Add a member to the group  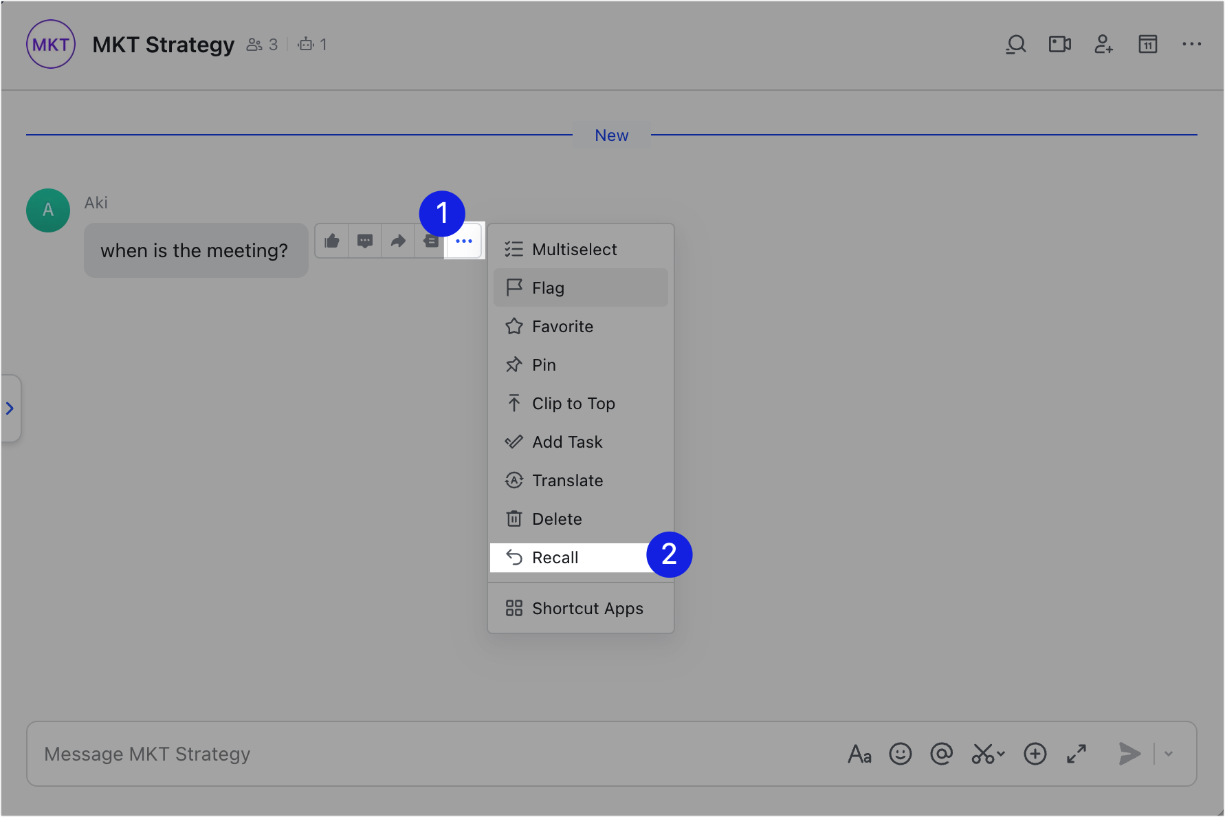click(x=1103, y=45)
